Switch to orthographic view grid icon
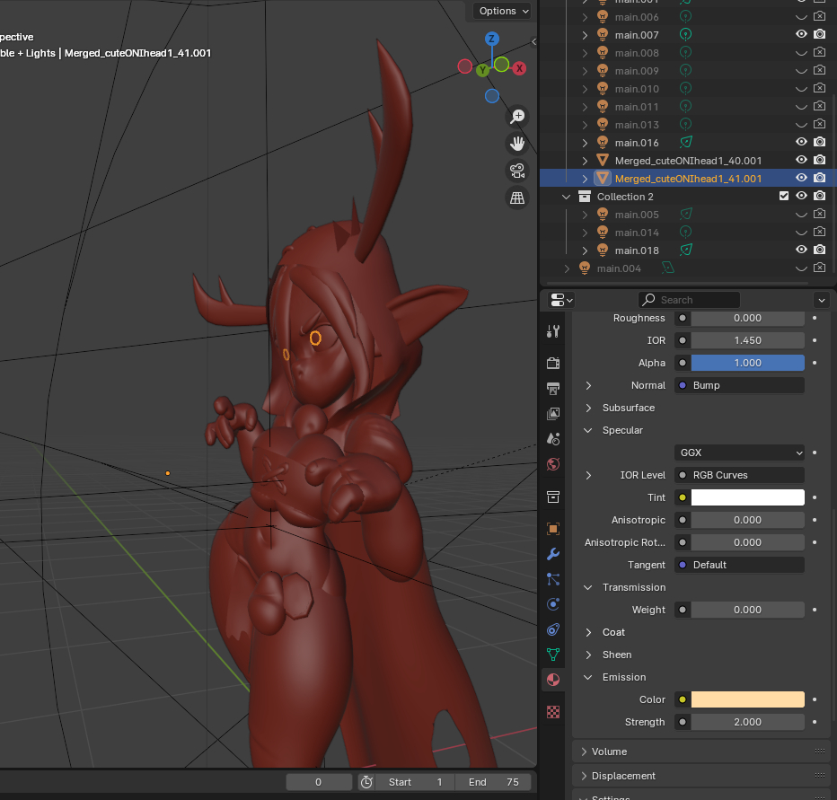 click(517, 198)
